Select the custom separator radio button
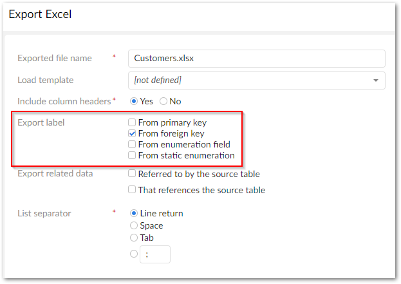 134,254
